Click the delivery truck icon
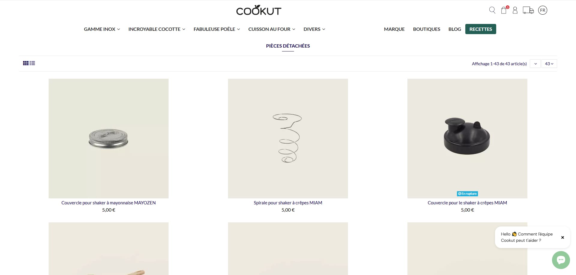Image resolution: width=576 pixels, height=275 pixels. 528,10
